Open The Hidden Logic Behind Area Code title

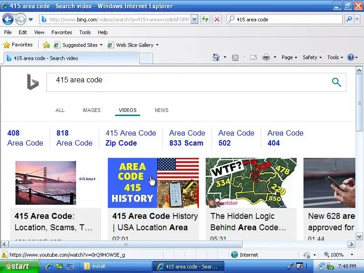tap(248, 222)
